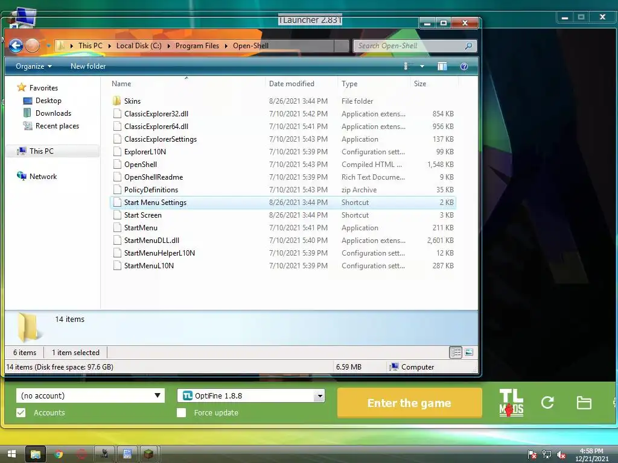Open the Windows Start button
The height and width of the screenshot is (463, 618).
coord(11,454)
